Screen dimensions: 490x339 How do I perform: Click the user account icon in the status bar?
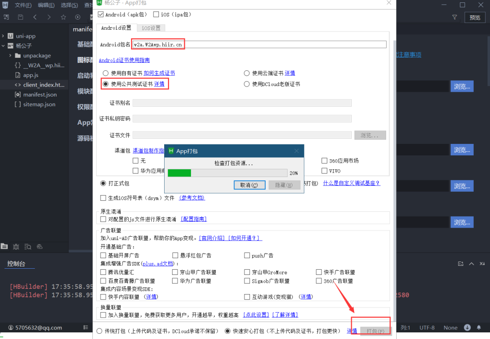11,328
